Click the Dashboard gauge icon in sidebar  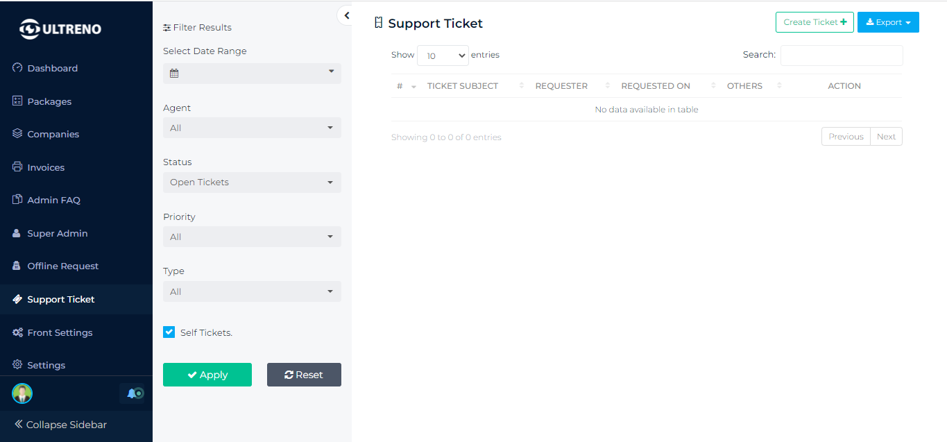[18, 68]
